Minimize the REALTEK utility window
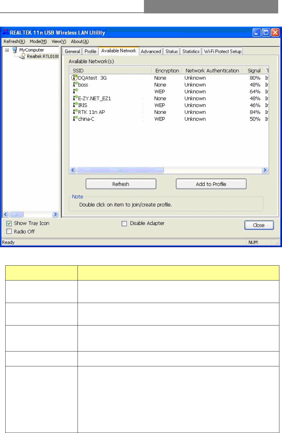 (x=257, y=32)
